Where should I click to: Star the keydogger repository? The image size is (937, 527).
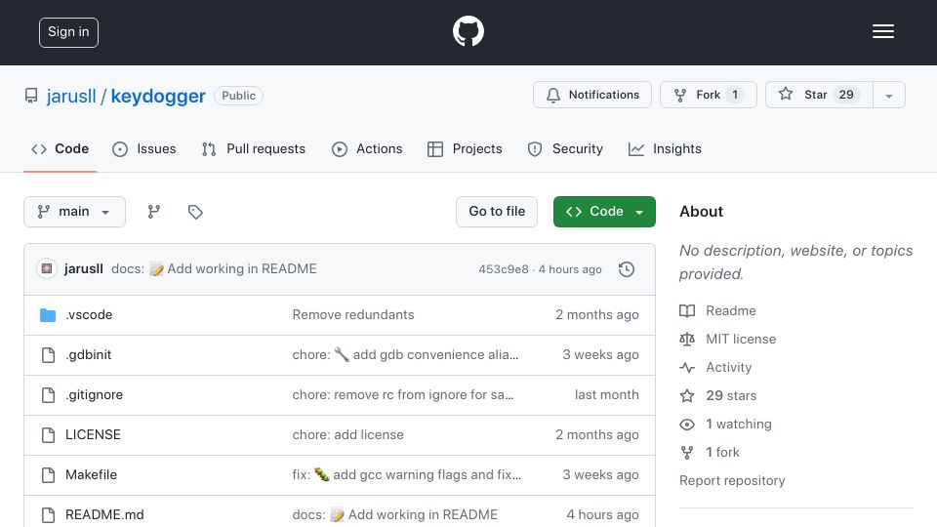click(x=819, y=95)
